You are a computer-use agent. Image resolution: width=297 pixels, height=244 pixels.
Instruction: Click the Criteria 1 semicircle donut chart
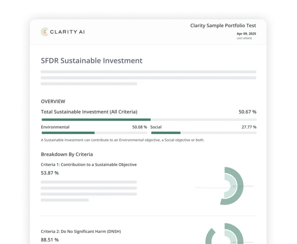tap(232, 186)
